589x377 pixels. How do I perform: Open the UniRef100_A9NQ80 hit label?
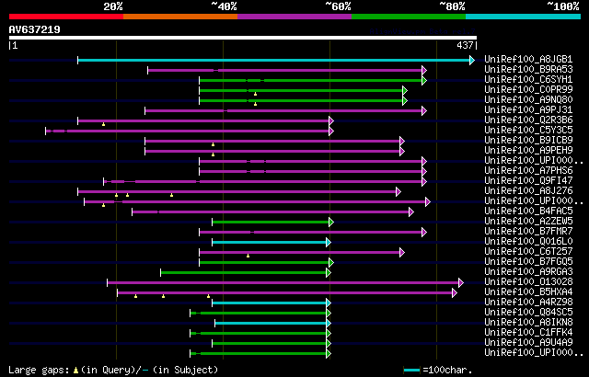pos(528,100)
